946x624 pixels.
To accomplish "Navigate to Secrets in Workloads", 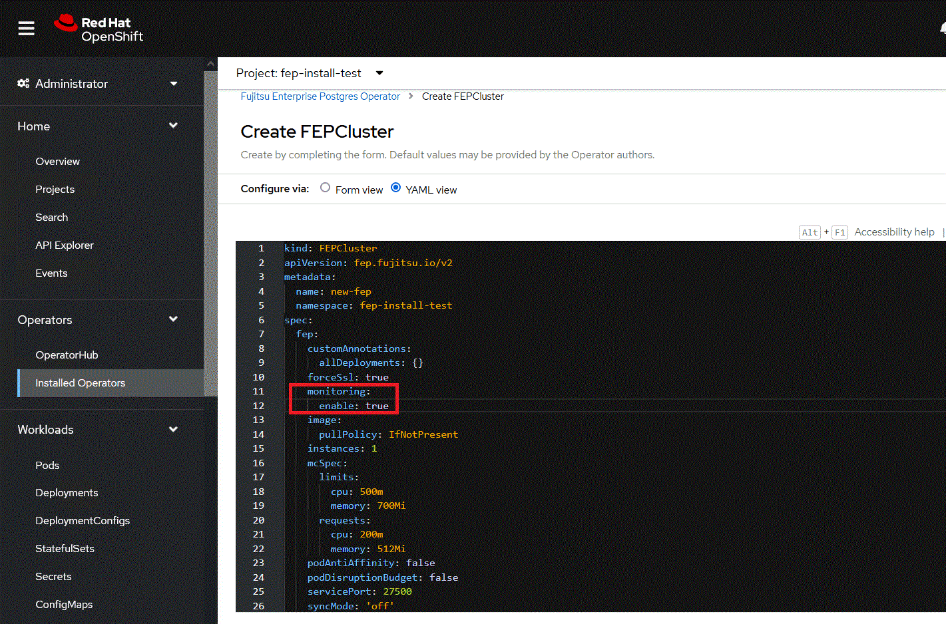I will click(x=53, y=577).
